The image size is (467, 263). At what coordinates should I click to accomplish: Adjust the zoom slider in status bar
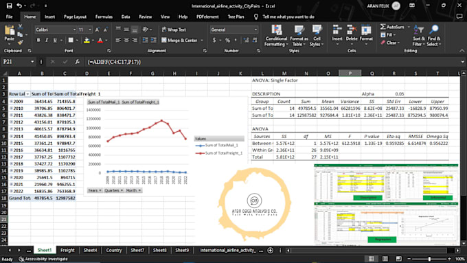[429, 259]
